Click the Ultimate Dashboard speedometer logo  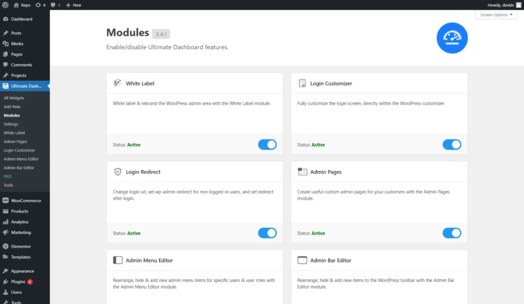point(452,38)
